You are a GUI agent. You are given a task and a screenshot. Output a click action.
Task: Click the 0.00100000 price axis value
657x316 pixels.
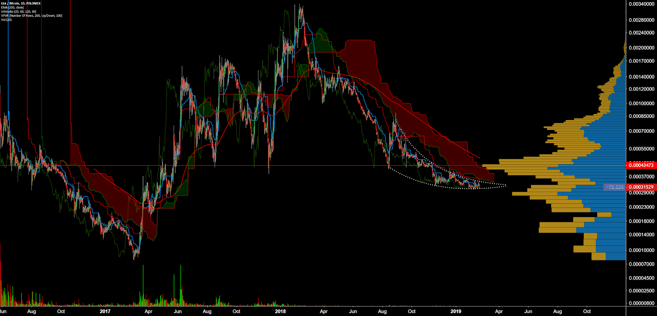pos(642,104)
